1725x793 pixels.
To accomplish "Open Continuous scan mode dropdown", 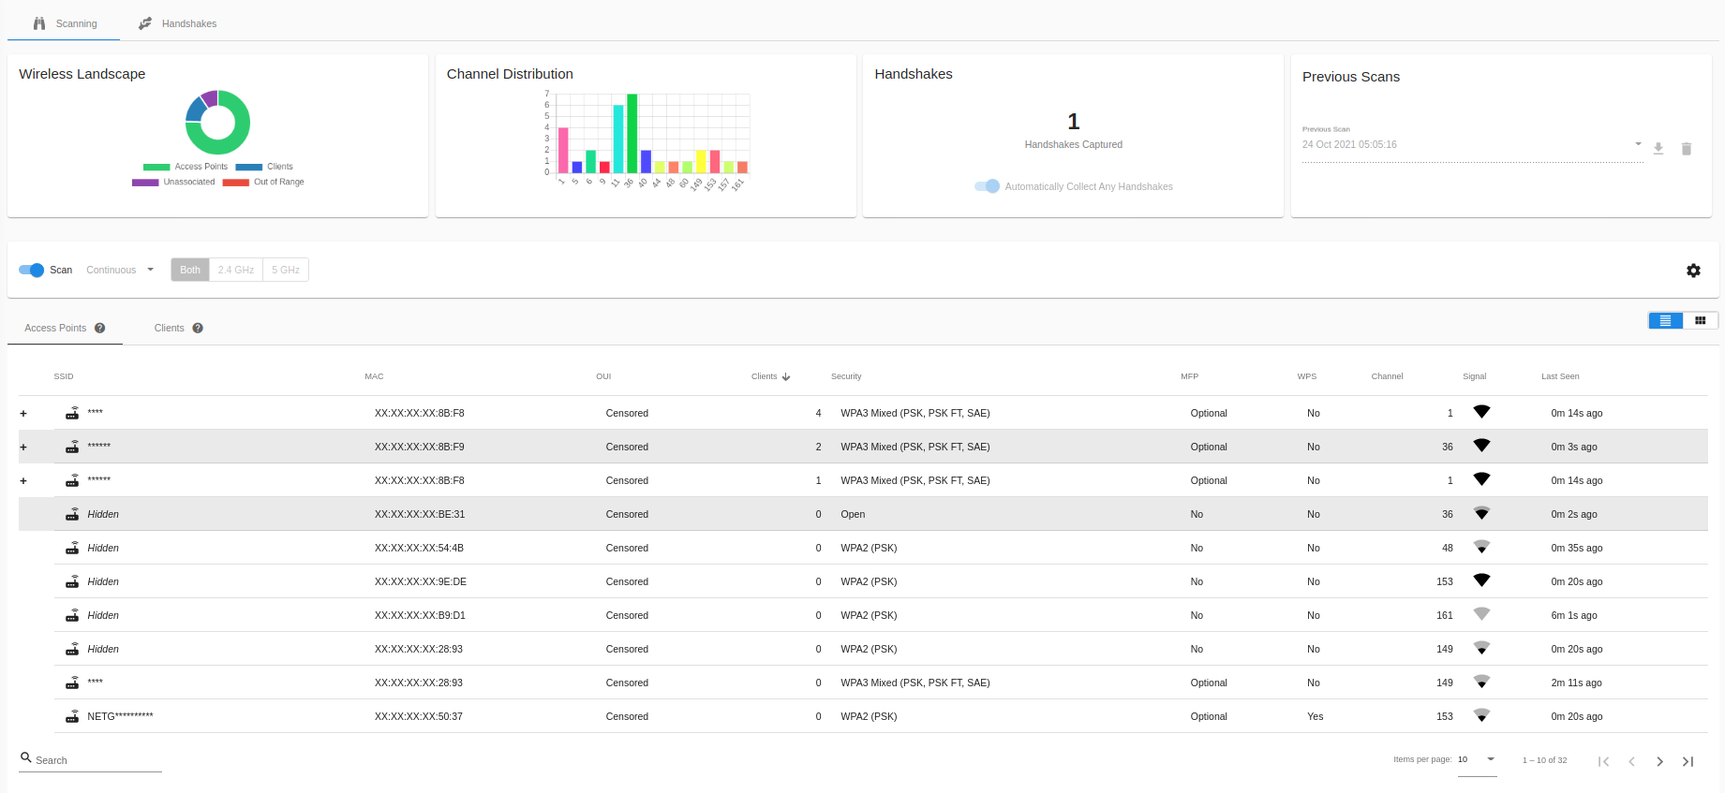I will coord(120,270).
